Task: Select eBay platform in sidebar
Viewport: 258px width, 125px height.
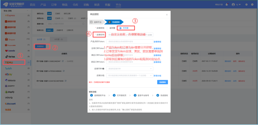Action: (x=9, y=74)
